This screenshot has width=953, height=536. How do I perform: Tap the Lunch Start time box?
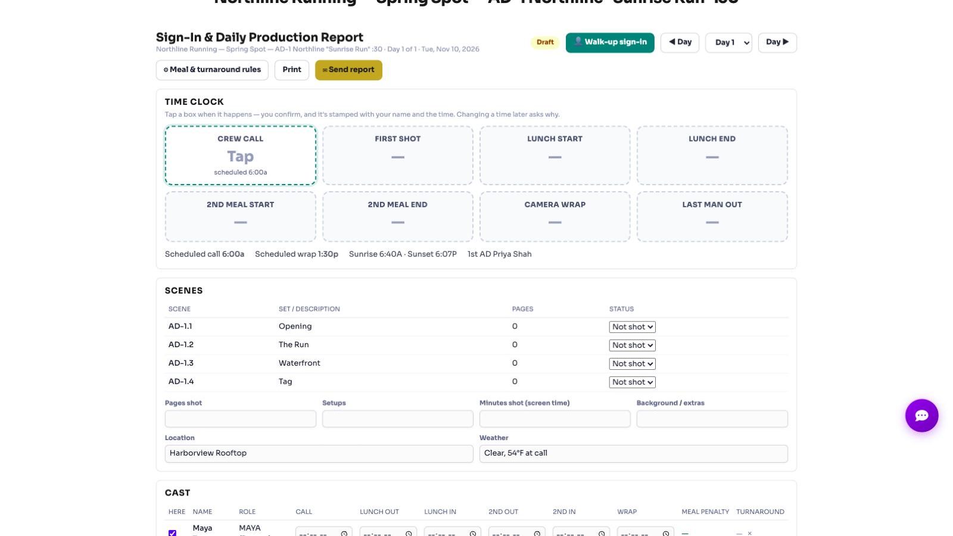[x=555, y=155]
